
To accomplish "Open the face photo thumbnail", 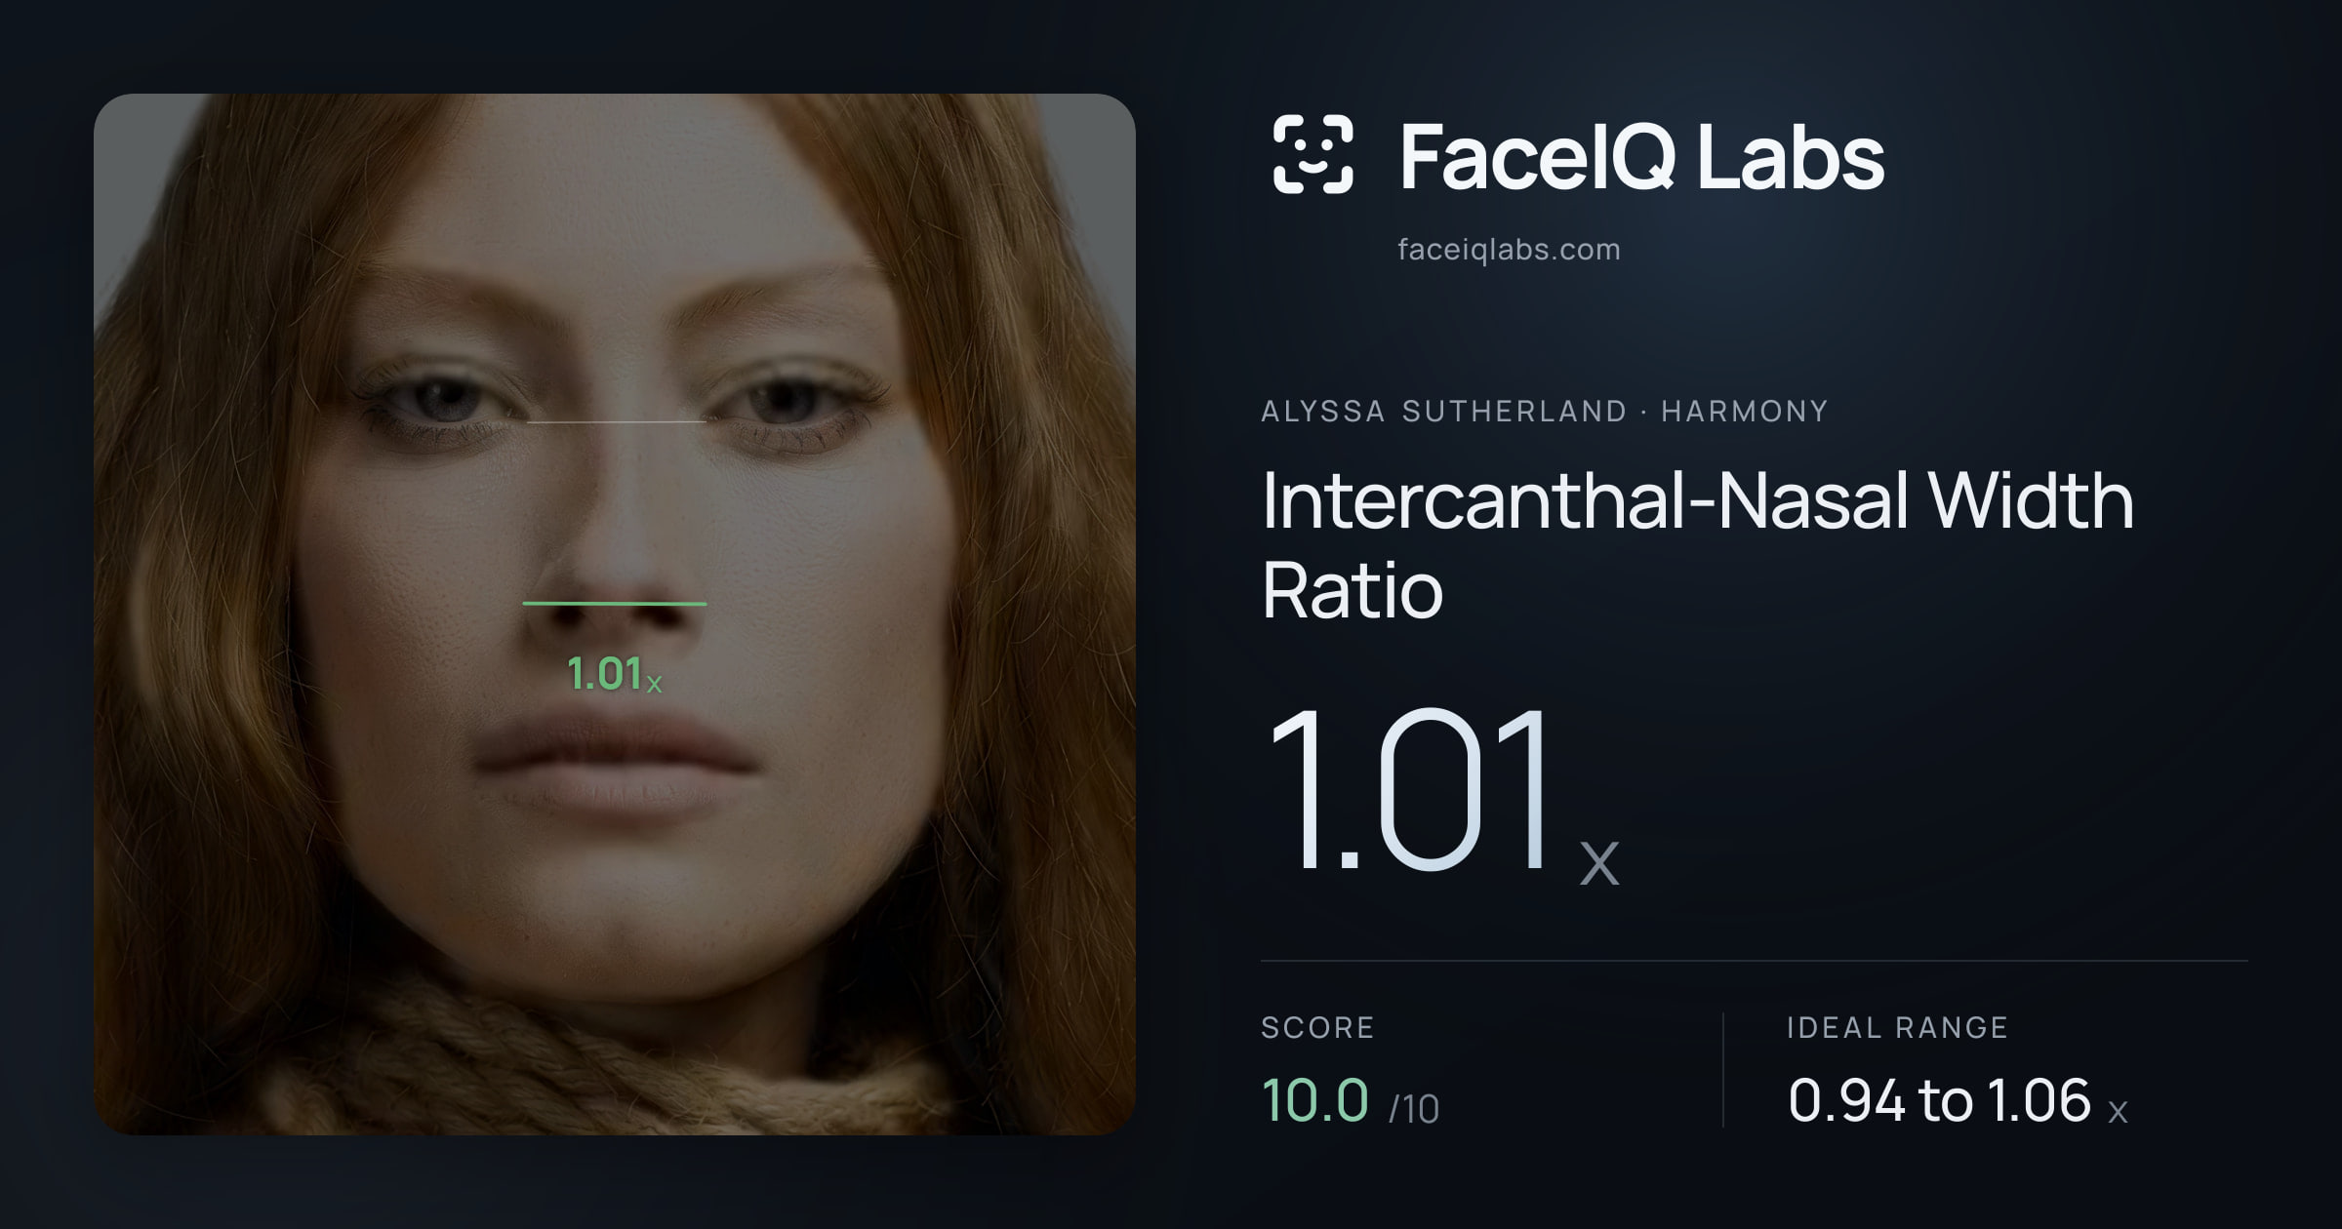I will [615, 614].
